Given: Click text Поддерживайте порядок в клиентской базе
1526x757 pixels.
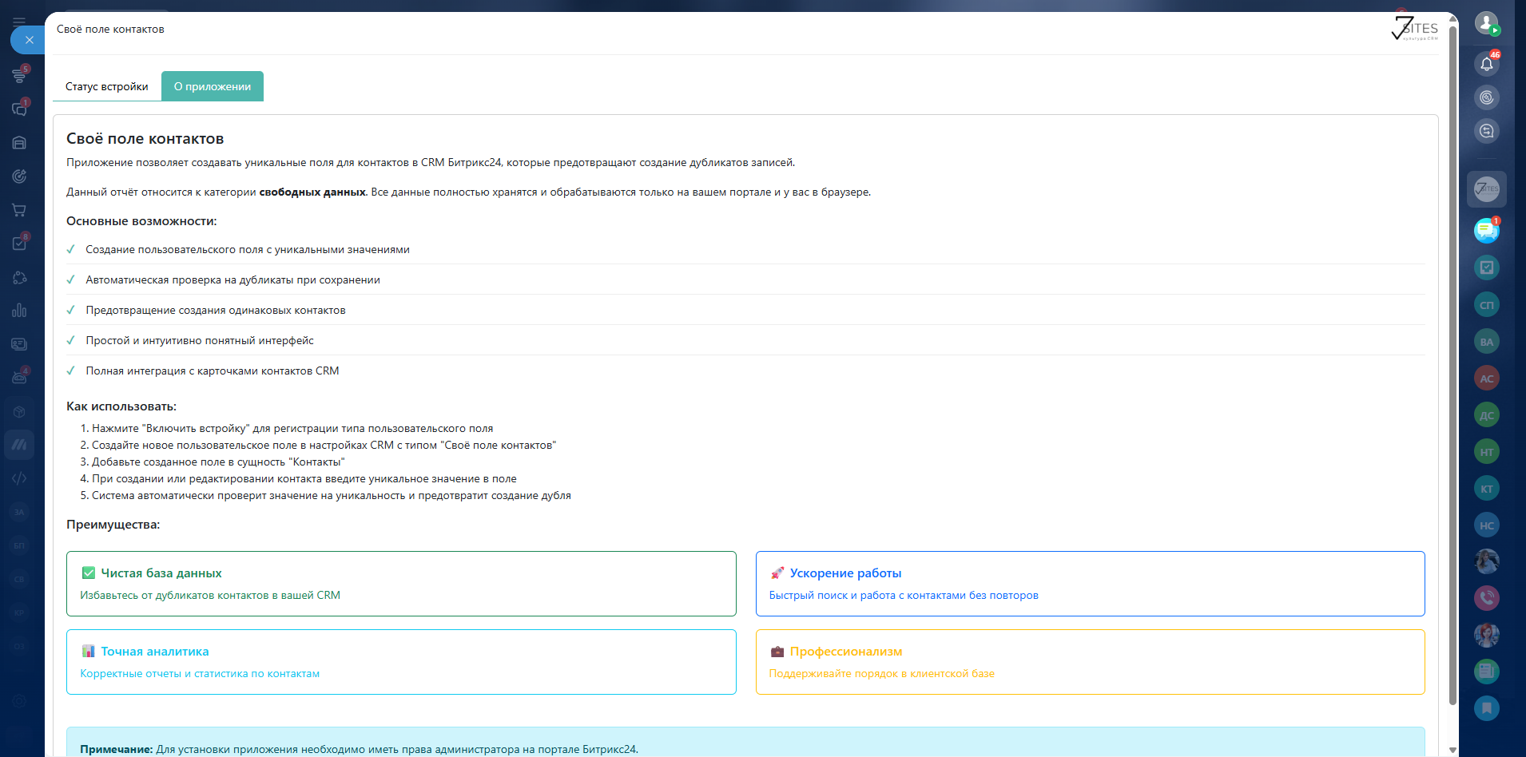Looking at the screenshot, I should tap(882, 673).
